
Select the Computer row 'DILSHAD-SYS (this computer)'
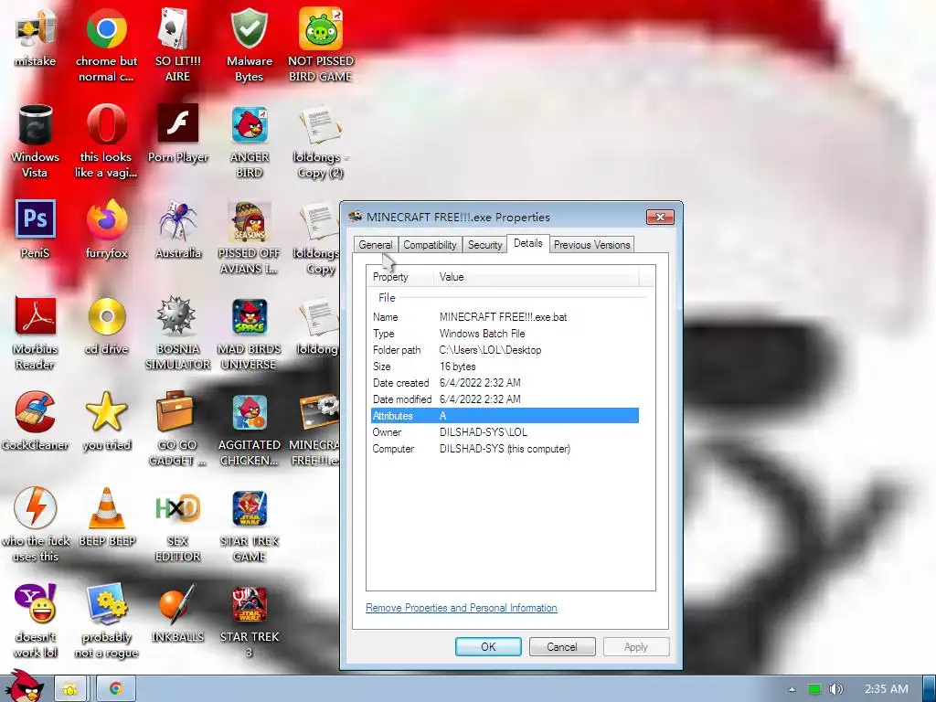point(505,449)
